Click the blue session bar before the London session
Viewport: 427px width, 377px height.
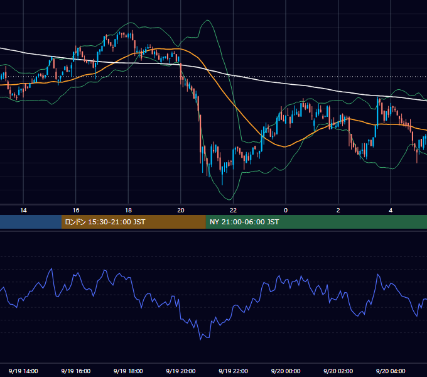coord(31,222)
